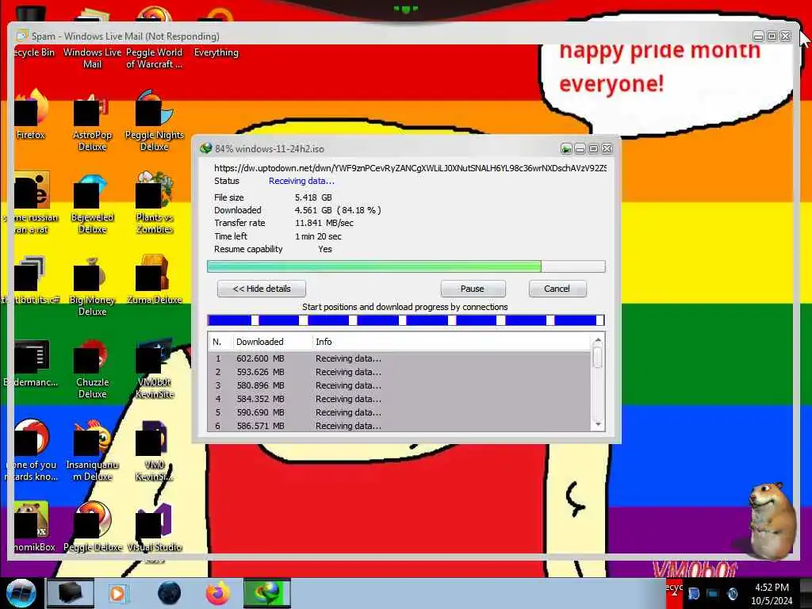This screenshot has height=609, width=812.
Task: Switch to the Internet Download Manager taskbar button
Action: 267,593
